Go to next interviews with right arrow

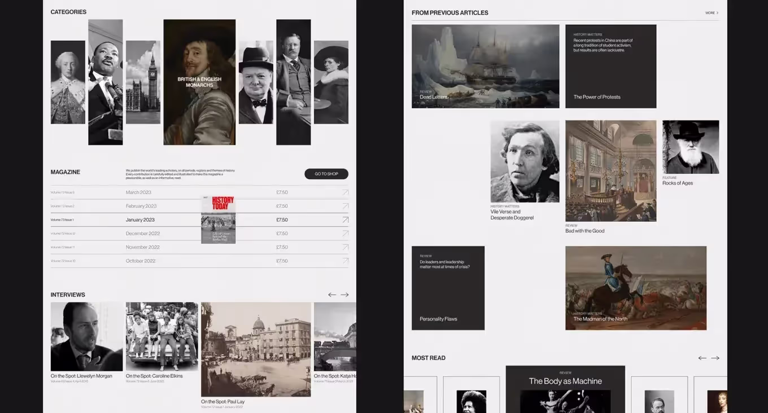click(x=344, y=295)
